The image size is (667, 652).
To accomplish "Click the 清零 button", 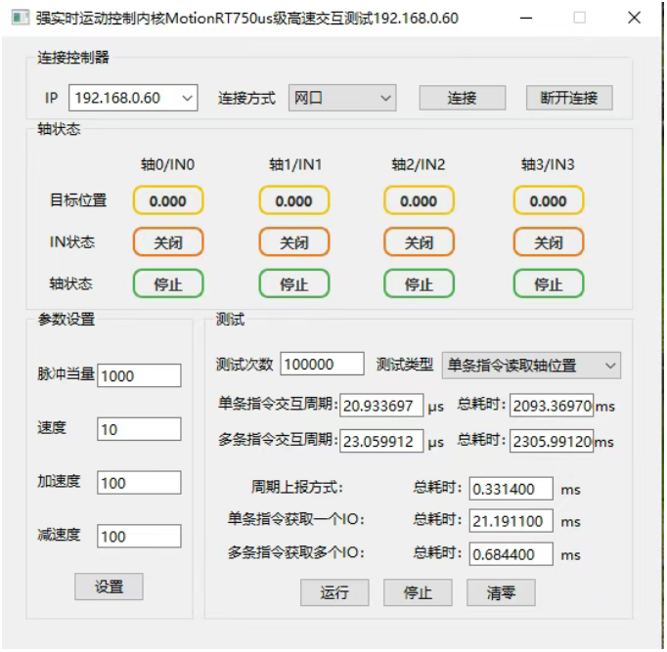I will 501,592.
